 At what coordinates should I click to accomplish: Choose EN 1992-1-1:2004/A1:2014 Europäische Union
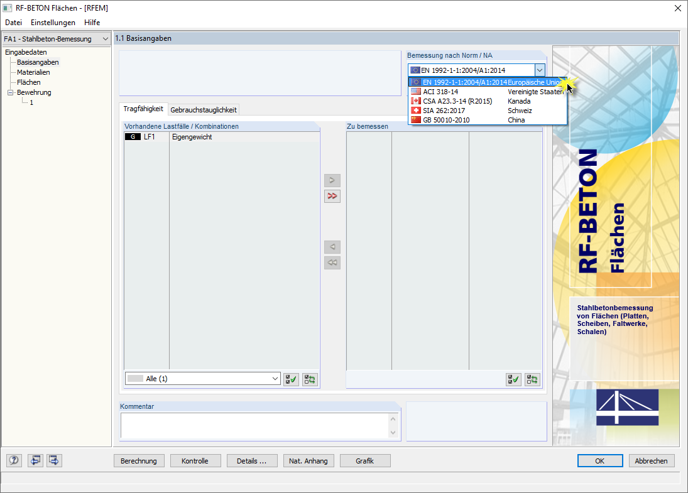(x=488, y=82)
